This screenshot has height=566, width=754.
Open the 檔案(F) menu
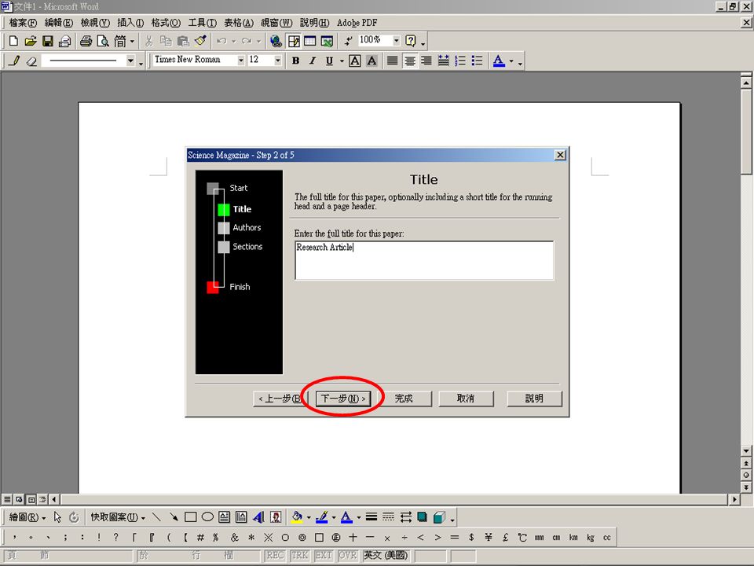(x=23, y=23)
